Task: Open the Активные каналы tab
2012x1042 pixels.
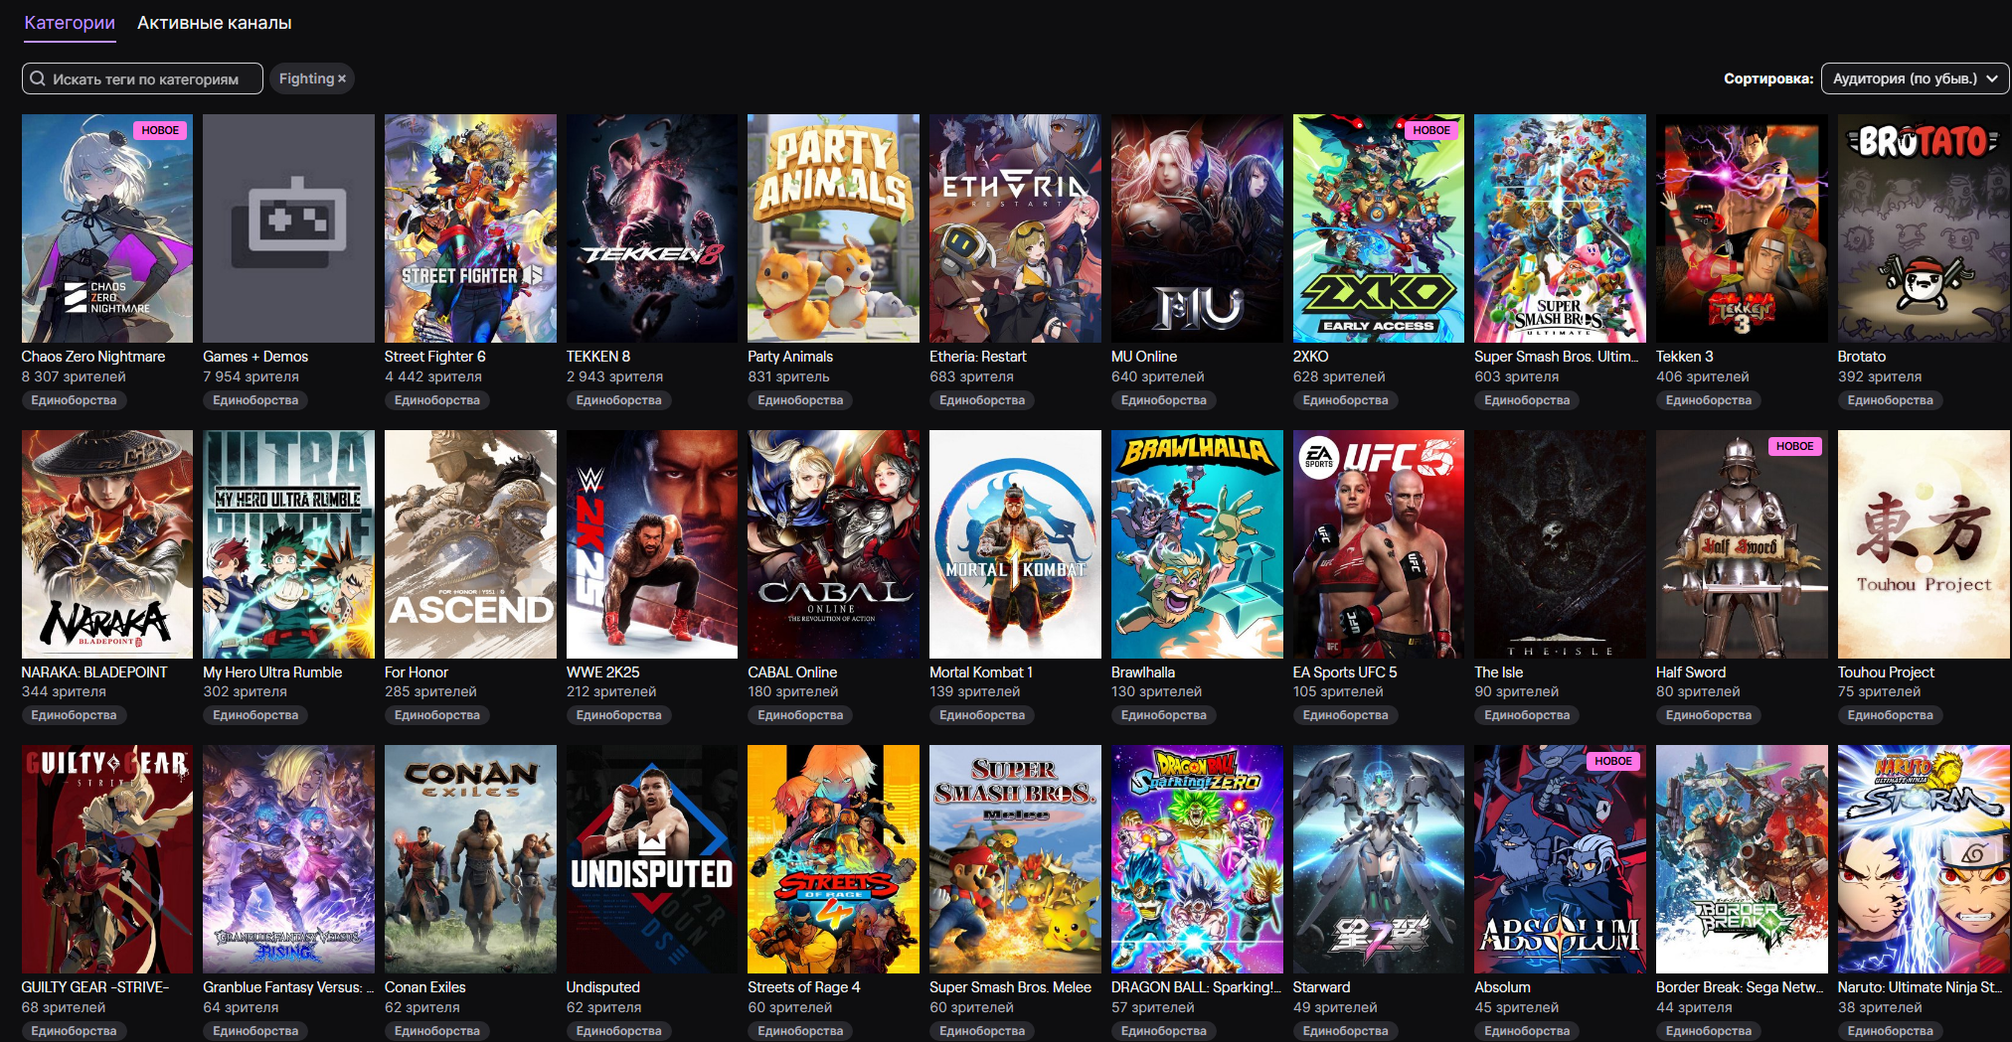Action: [215, 23]
